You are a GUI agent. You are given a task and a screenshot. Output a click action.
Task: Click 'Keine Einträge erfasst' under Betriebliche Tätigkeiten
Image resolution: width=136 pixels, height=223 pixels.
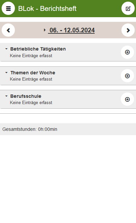tap(31, 56)
